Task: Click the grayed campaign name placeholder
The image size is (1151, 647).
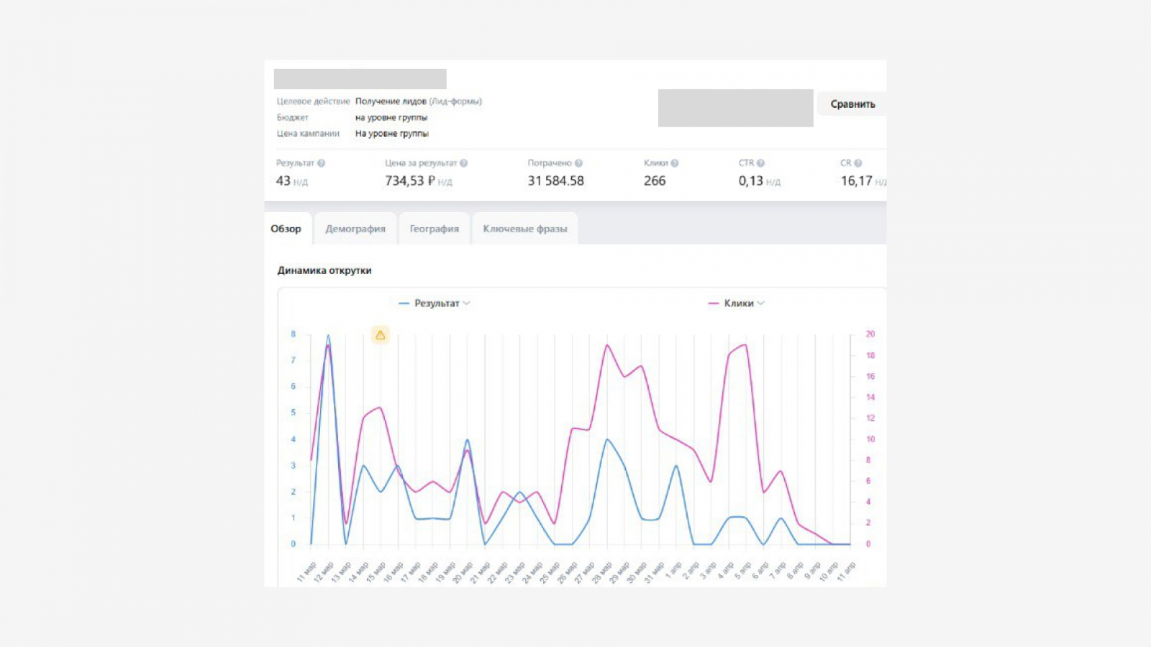Action: (360, 79)
